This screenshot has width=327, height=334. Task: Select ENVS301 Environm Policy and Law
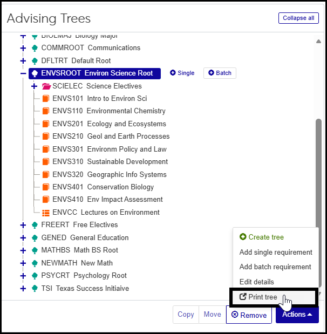coord(110,149)
